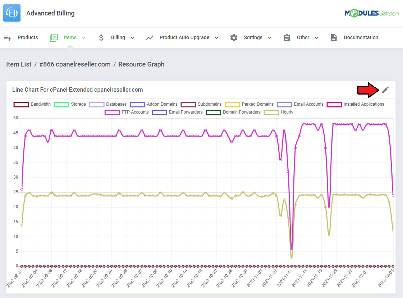Click the ModulesGarden logo

click(x=371, y=13)
